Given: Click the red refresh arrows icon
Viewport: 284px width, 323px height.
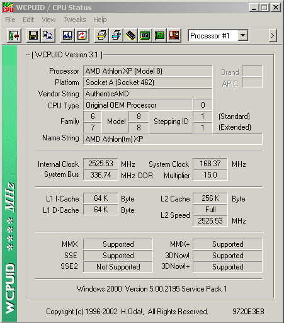Looking at the screenshot, I should [82, 35].
